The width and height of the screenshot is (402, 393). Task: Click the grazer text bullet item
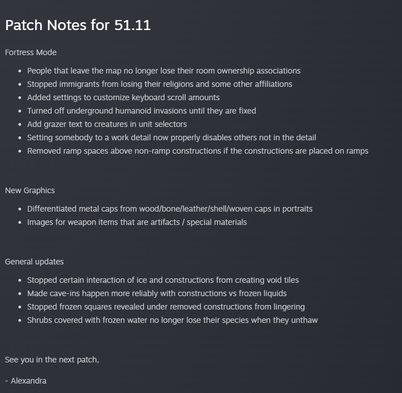coord(107,124)
